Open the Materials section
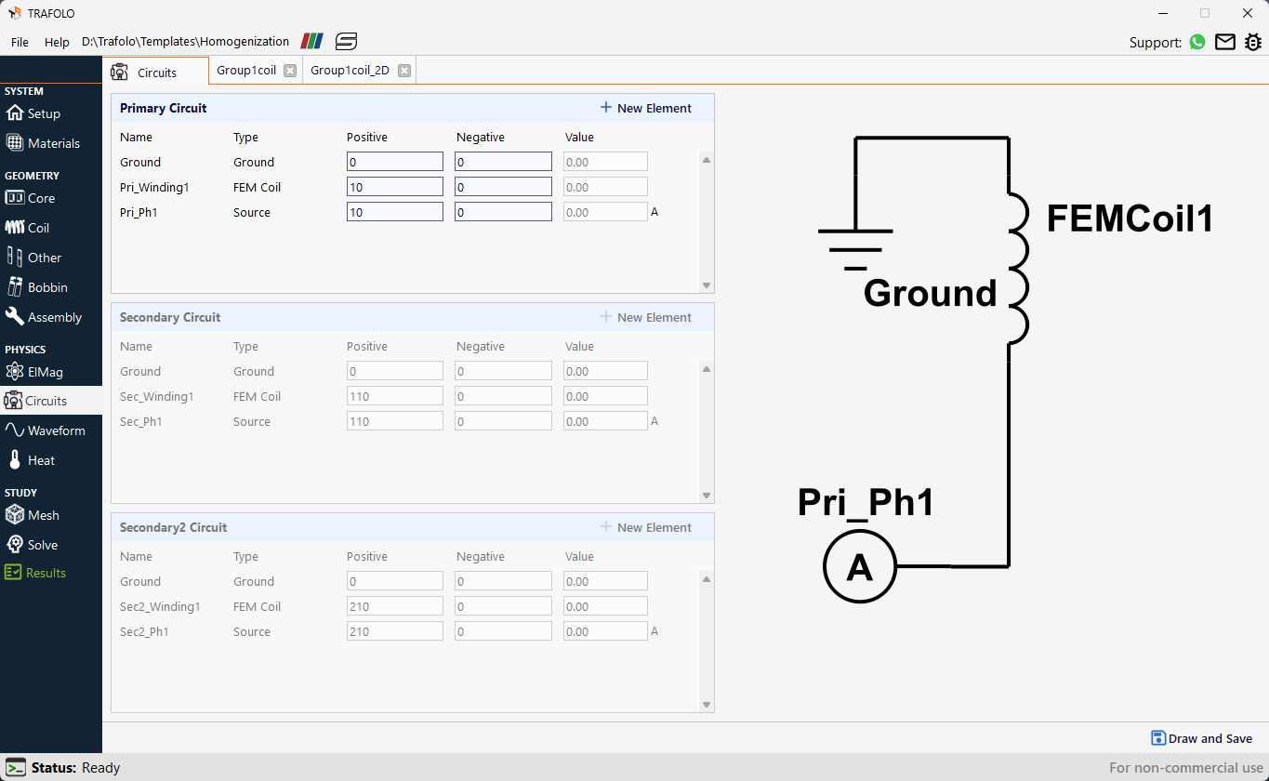Screen dimensions: 1269x781 pos(43,143)
